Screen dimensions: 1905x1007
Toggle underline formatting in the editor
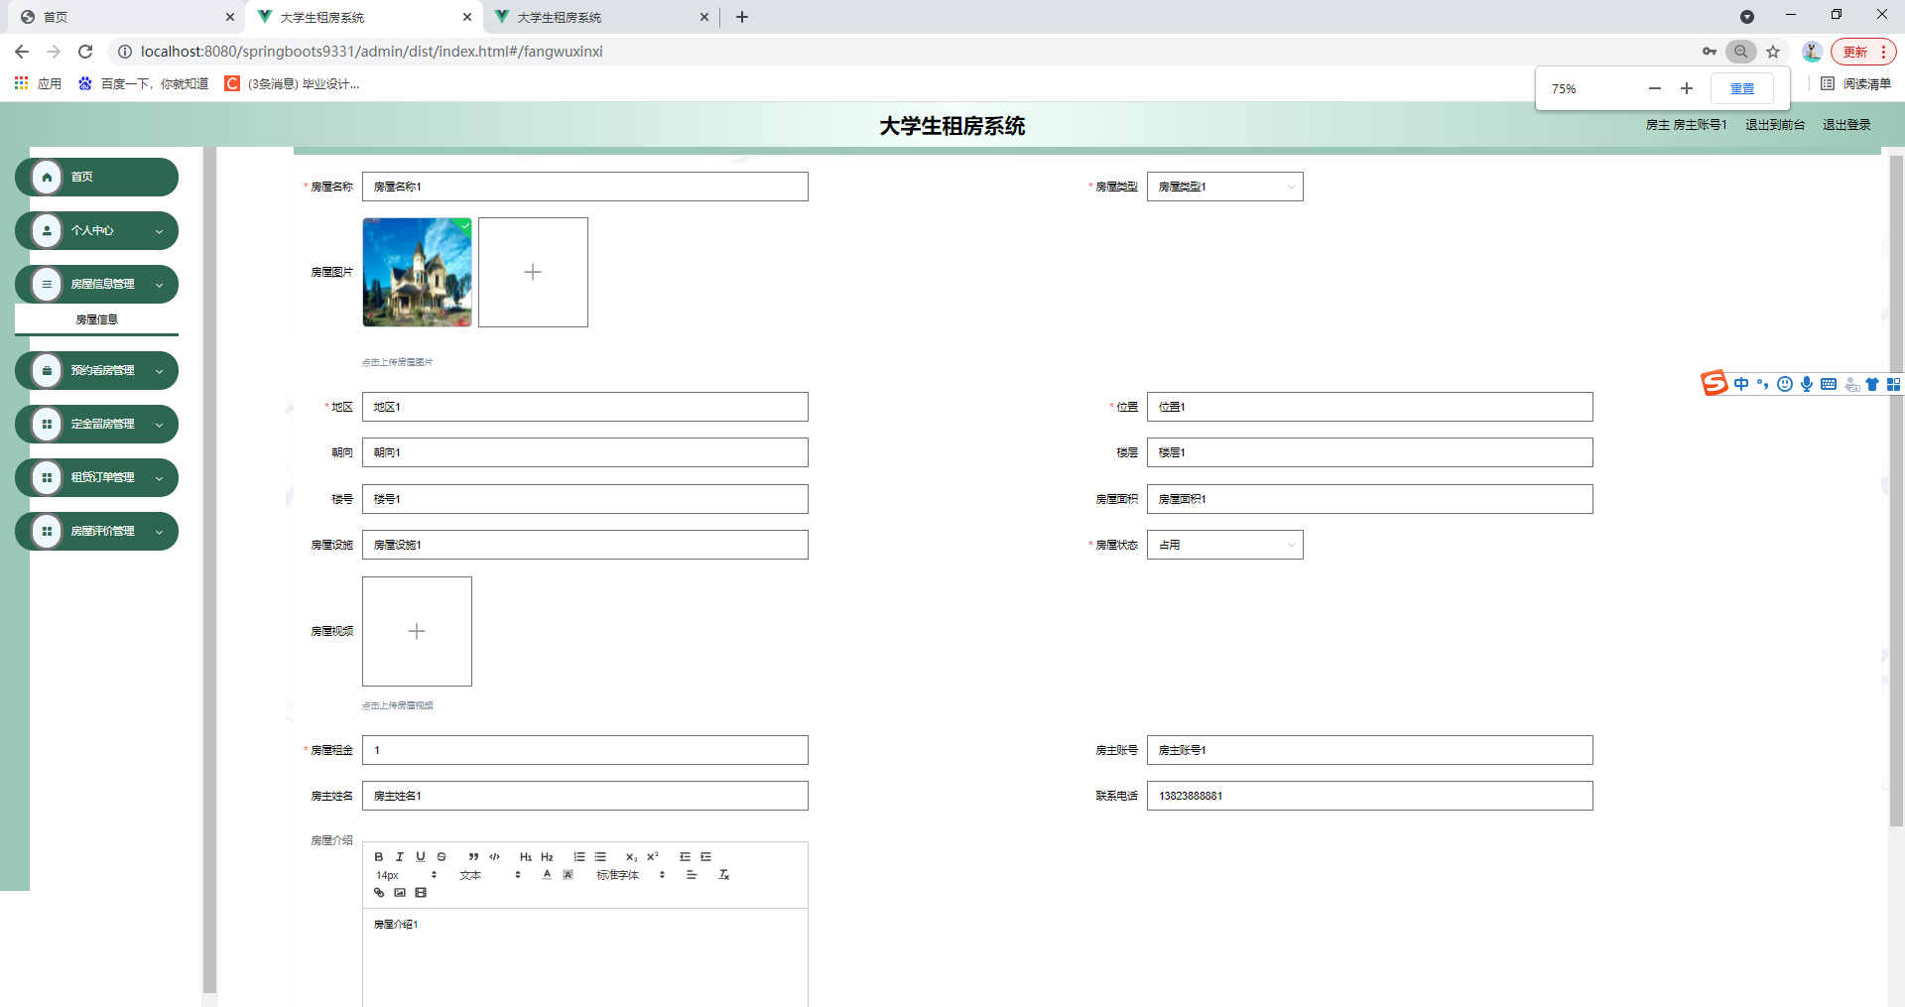point(421,856)
